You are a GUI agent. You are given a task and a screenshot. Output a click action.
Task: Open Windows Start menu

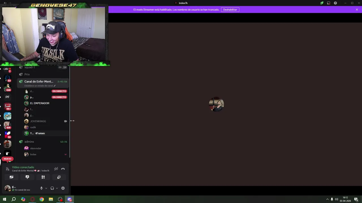click(x=5, y=199)
